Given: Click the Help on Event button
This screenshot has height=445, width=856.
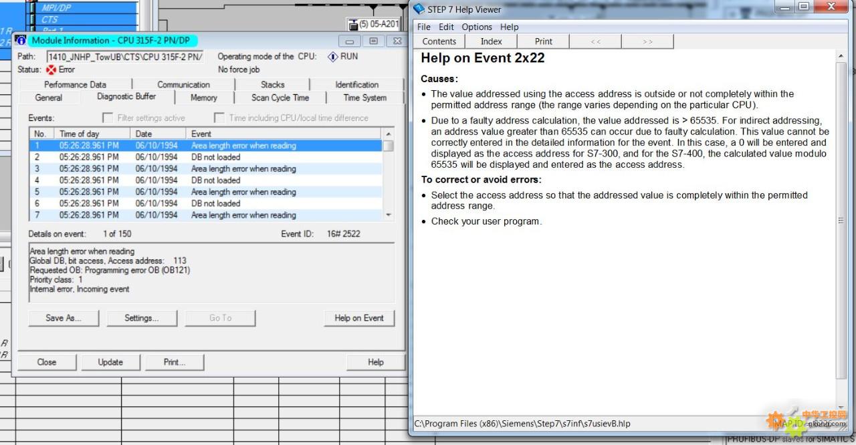Looking at the screenshot, I should (x=359, y=318).
